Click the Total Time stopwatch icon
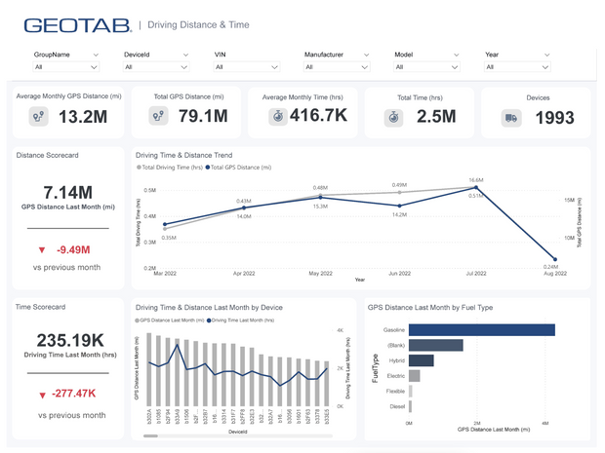 coord(392,117)
